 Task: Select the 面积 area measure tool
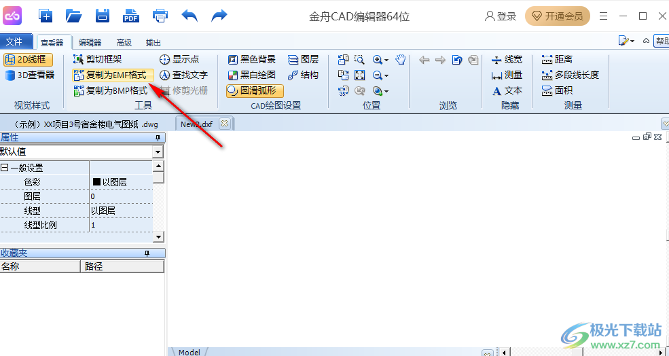pyautogui.click(x=557, y=90)
